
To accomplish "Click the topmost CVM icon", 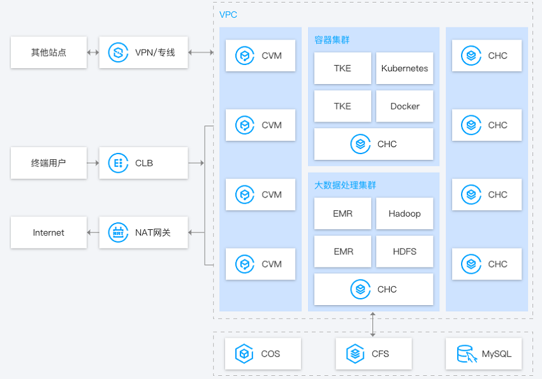I will pos(245,55).
